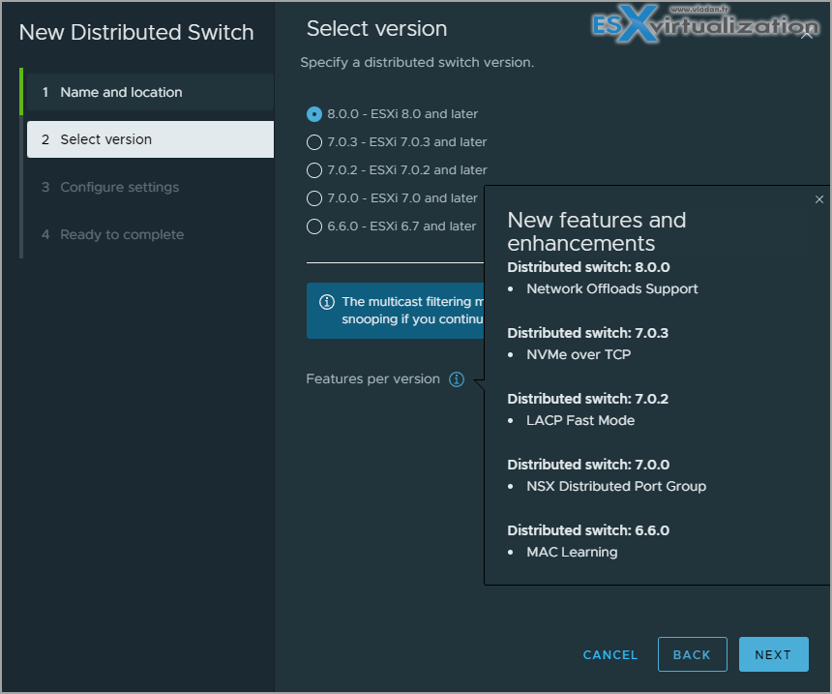Screen dimensions: 832x694
Task: Click the New Distributed Switch title
Action: (136, 32)
